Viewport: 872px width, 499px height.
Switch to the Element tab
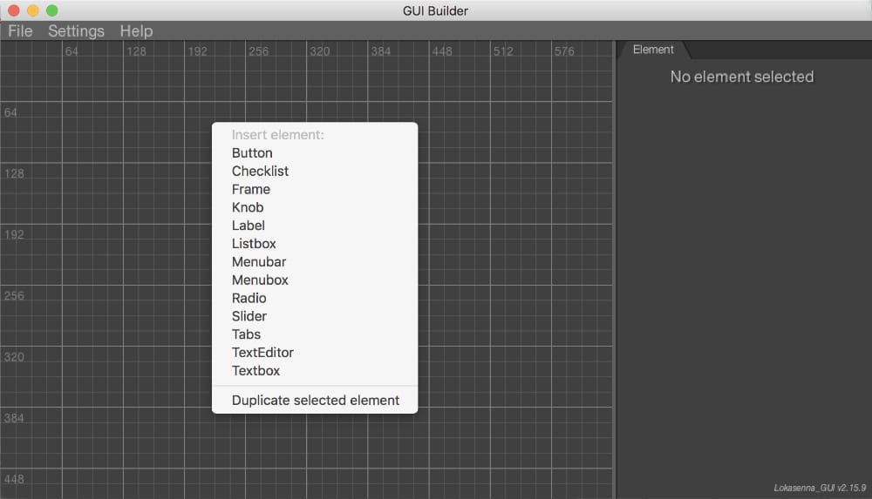coord(653,50)
